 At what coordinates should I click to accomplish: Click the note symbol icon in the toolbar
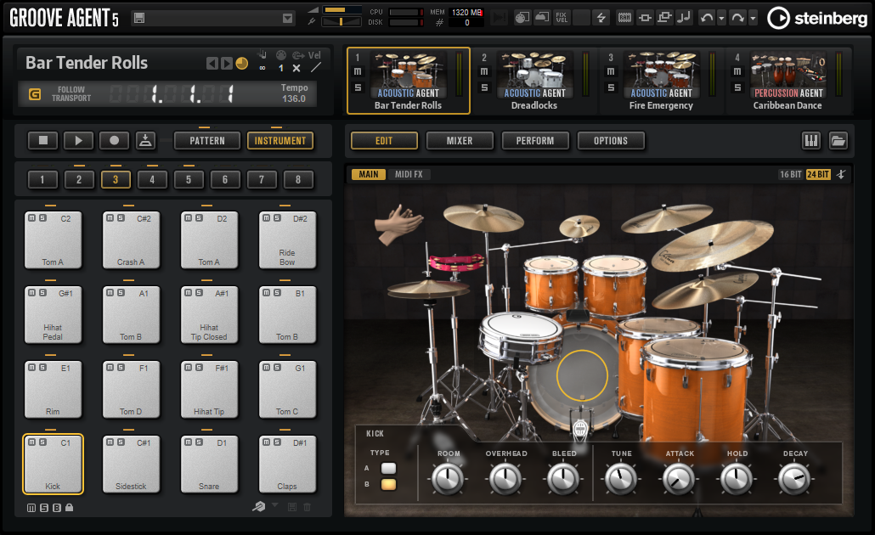click(x=684, y=18)
